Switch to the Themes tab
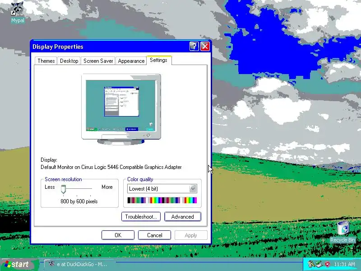 [x=46, y=61]
